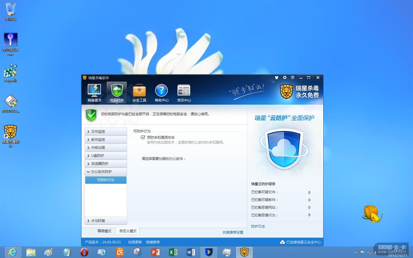Viewport: 413px width, 258px height.
Task: Switch to 自定义模式 tab
Action: [x=128, y=231]
